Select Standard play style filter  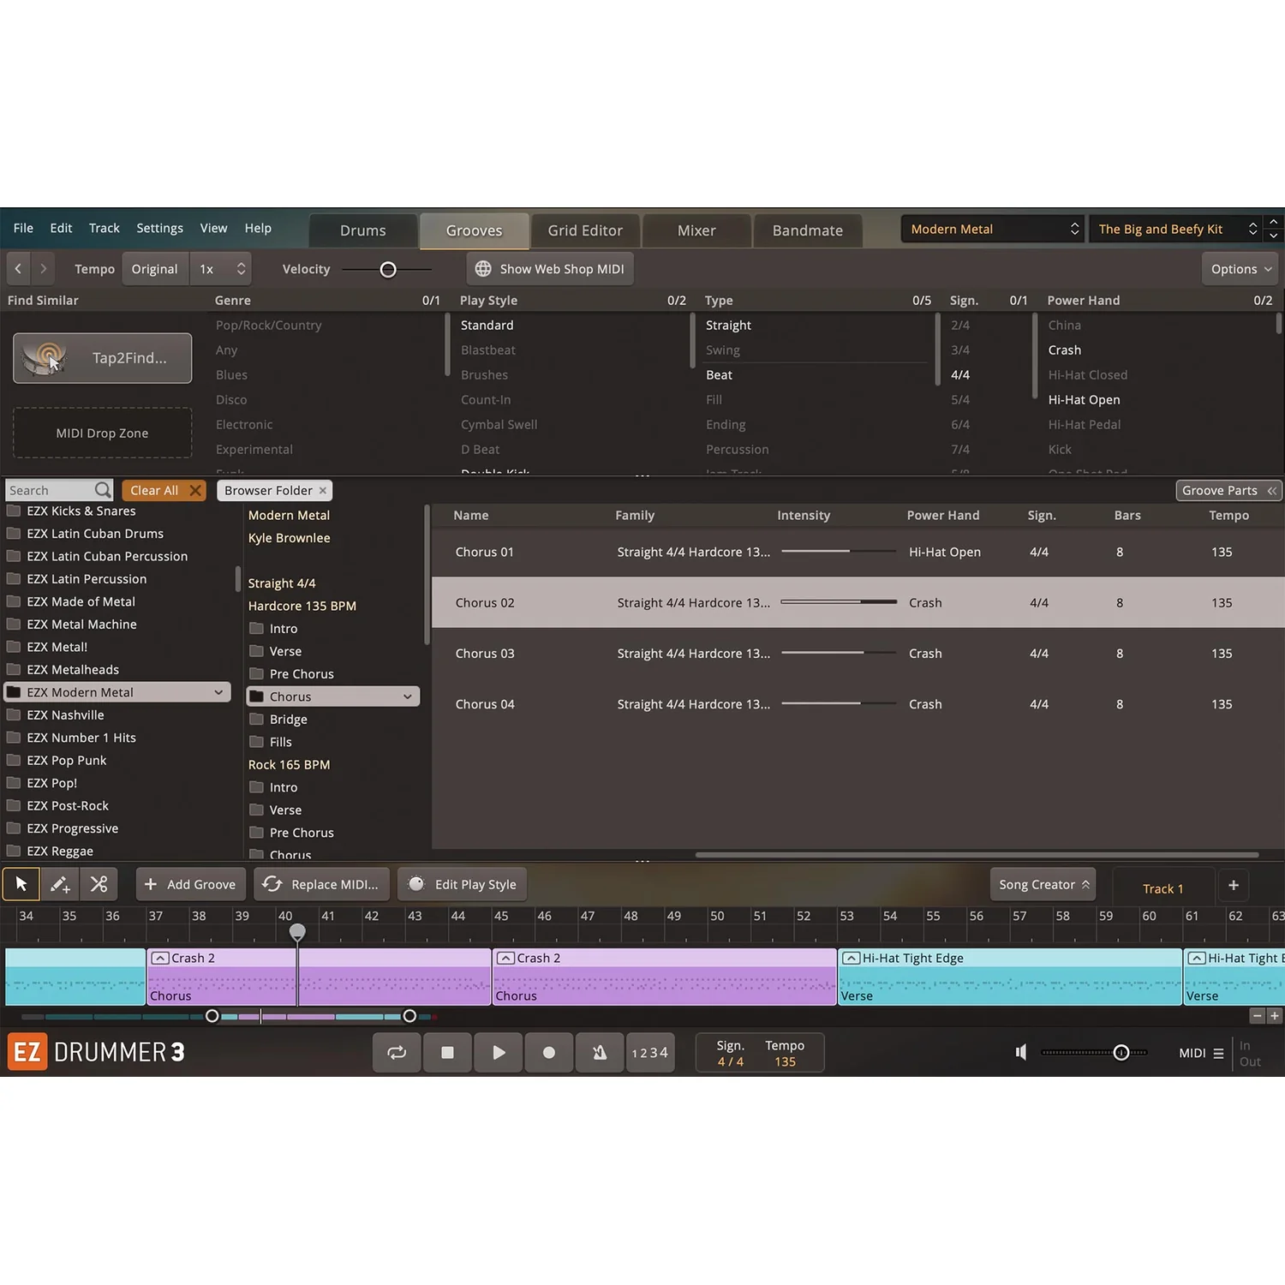(x=487, y=326)
